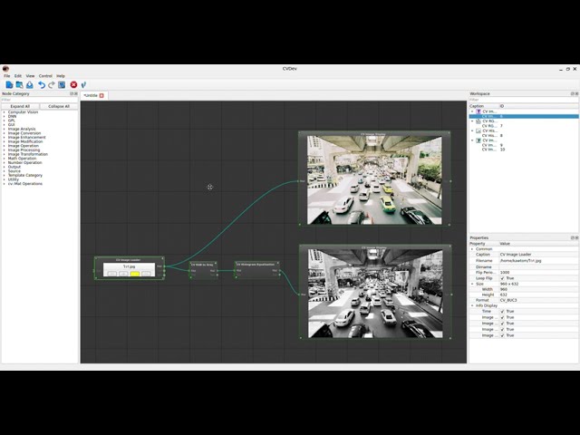
Task: Click the yellow button on CV Image Loader node
Action: [x=135, y=274]
